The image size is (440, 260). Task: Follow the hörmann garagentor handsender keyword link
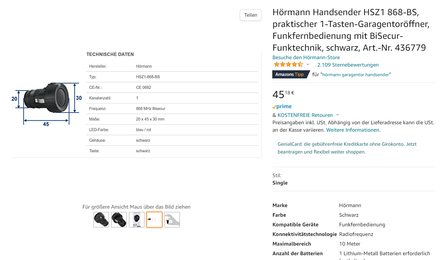tap(356, 75)
